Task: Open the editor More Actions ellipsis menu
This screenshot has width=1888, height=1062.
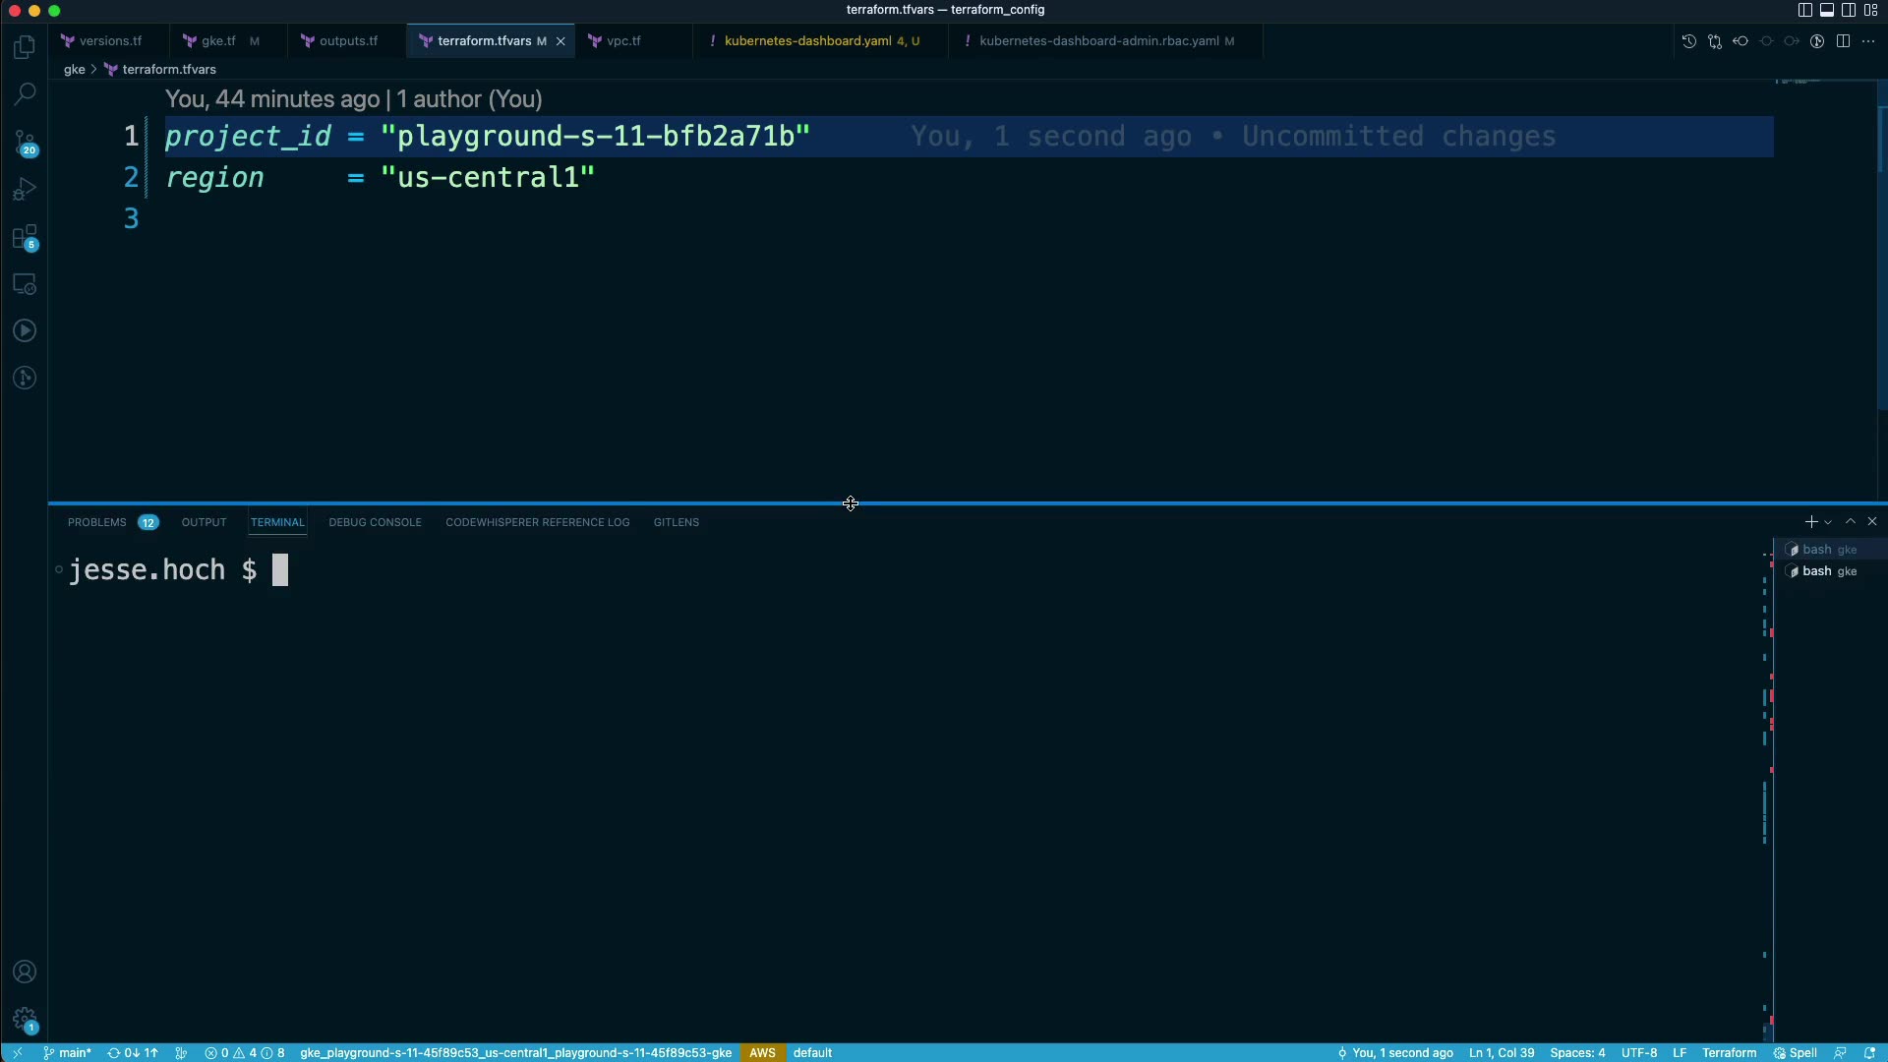Action: click(1868, 41)
